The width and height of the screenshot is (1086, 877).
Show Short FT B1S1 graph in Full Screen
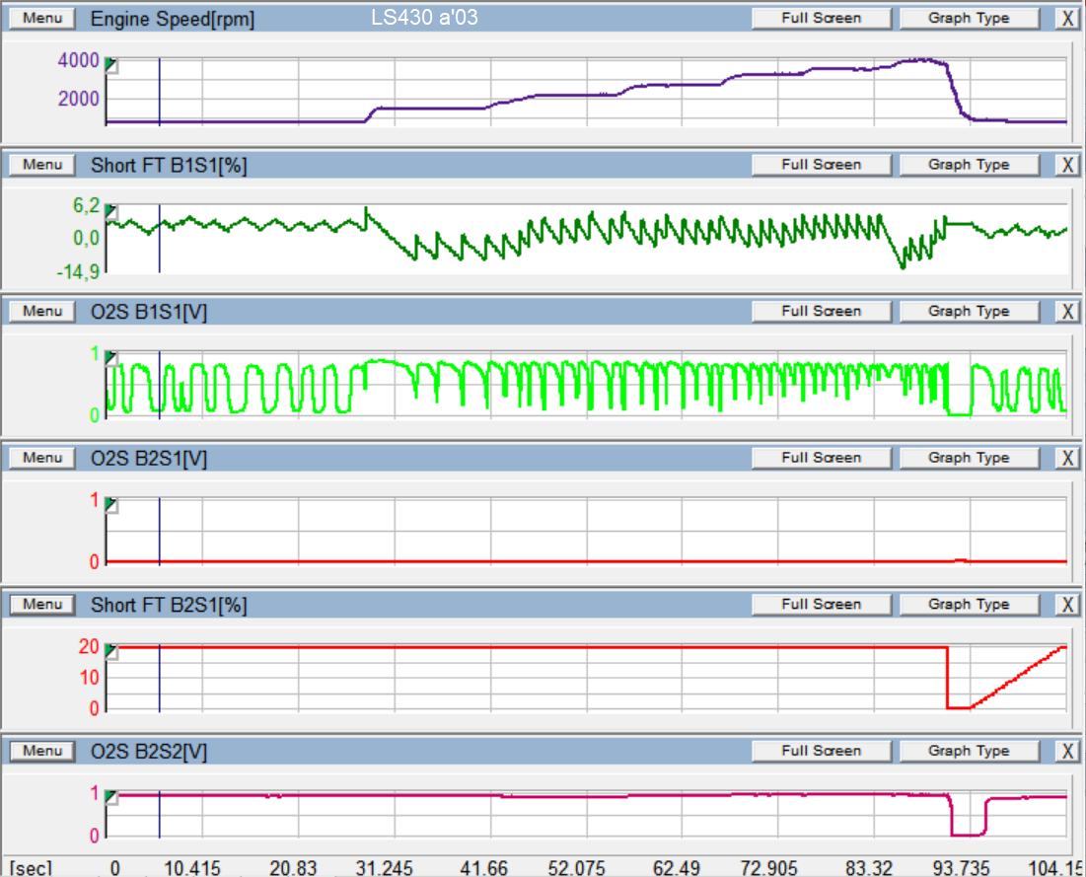pos(821,165)
